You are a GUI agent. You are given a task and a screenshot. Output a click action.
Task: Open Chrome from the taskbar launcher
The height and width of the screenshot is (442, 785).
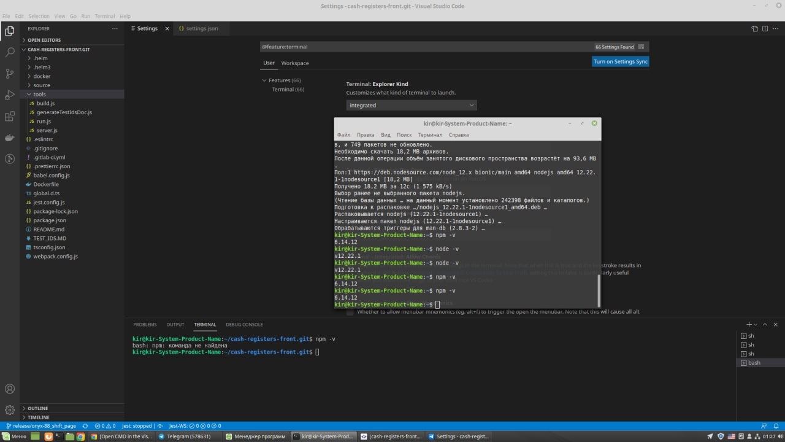coord(80,436)
